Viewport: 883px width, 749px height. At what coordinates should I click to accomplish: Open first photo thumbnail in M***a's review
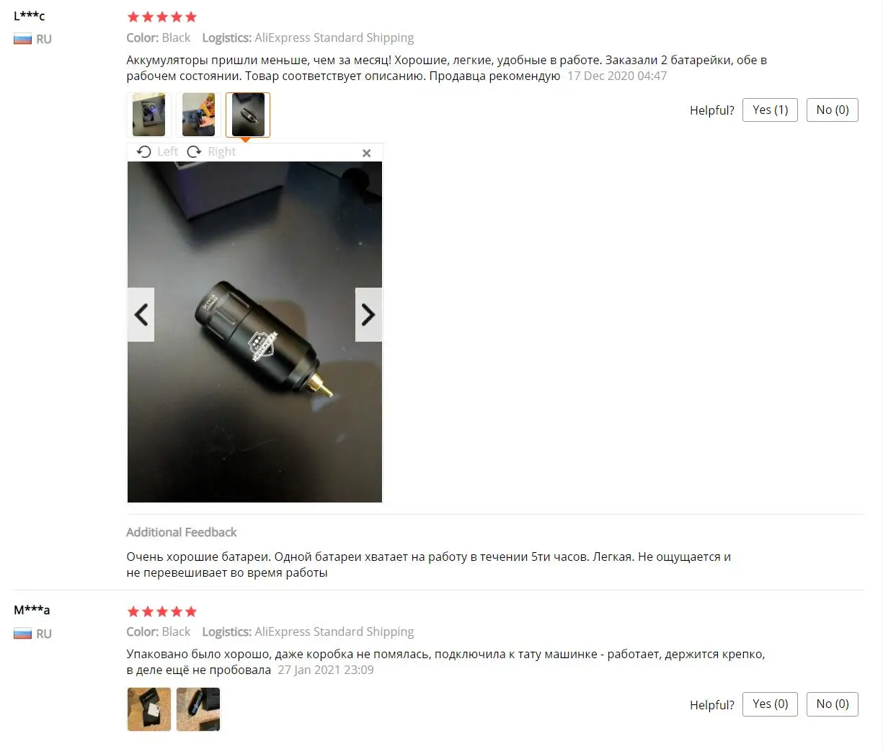(x=149, y=709)
